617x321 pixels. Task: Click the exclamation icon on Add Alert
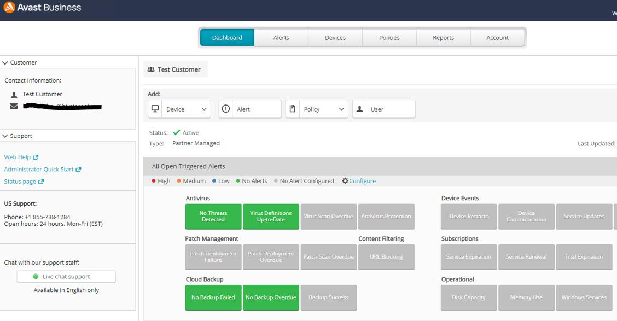[x=226, y=109]
